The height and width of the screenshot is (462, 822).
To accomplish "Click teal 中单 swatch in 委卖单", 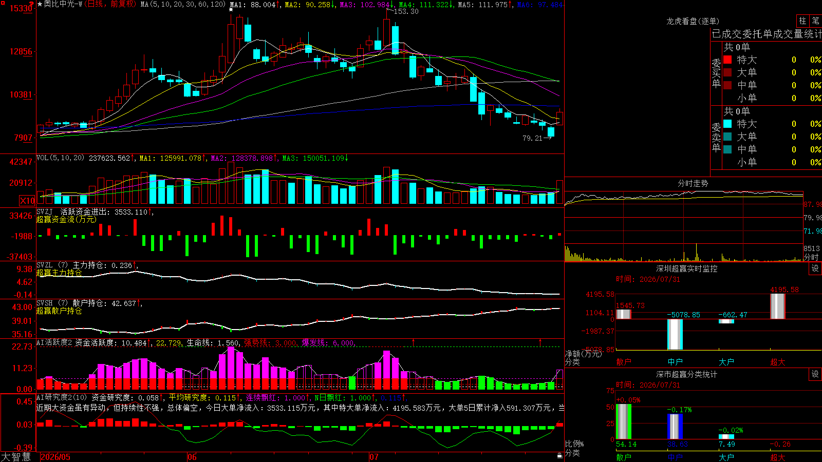I will [727, 149].
